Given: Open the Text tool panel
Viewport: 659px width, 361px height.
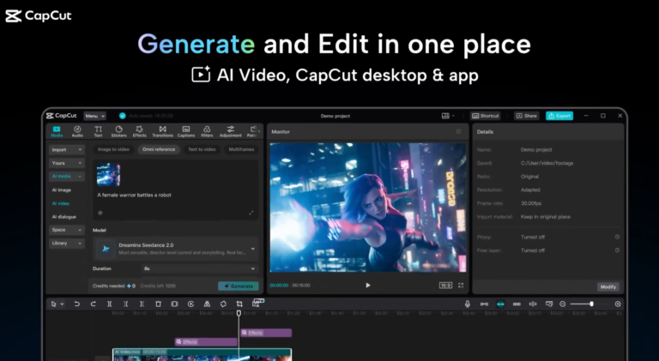Looking at the screenshot, I should click(x=98, y=131).
